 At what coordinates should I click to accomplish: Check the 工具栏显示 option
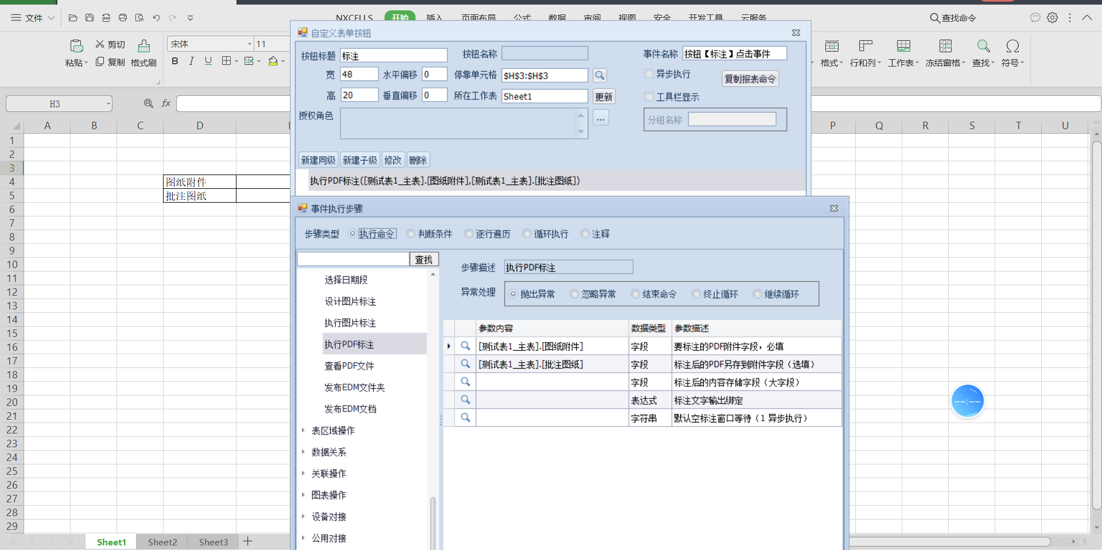point(649,97)
